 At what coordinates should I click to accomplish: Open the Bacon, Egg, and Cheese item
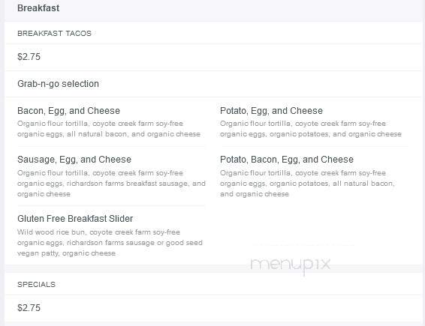(x=68, y=111)
